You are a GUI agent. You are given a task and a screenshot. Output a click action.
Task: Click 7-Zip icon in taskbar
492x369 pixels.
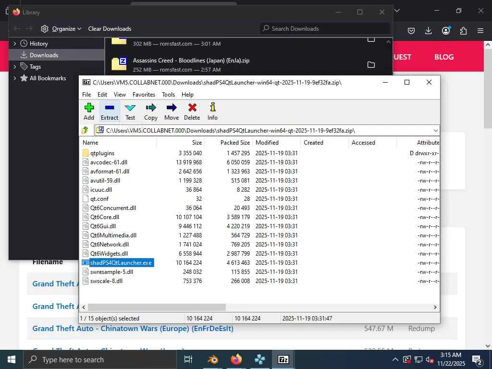(283, 359)
